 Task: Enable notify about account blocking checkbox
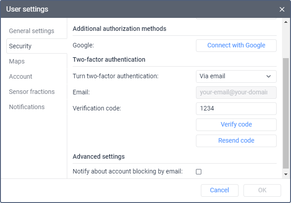[x=199, y=171]
